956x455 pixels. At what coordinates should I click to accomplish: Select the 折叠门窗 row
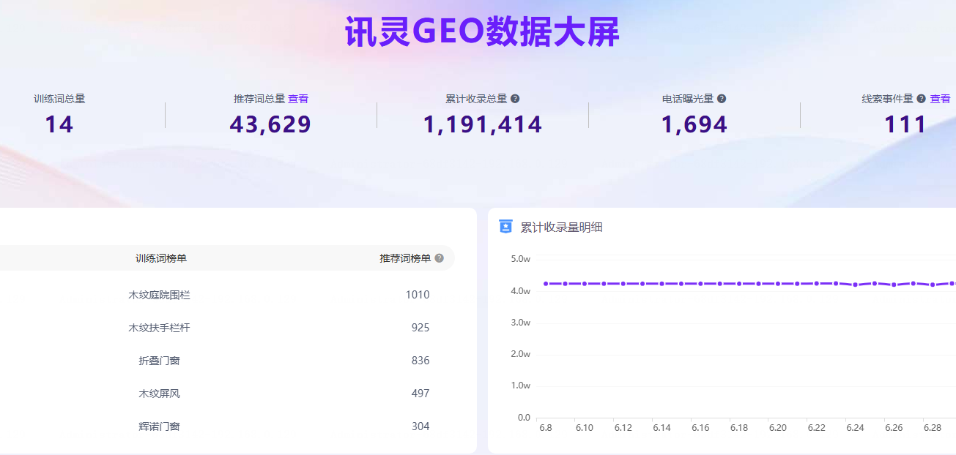[x=227, y=361]
